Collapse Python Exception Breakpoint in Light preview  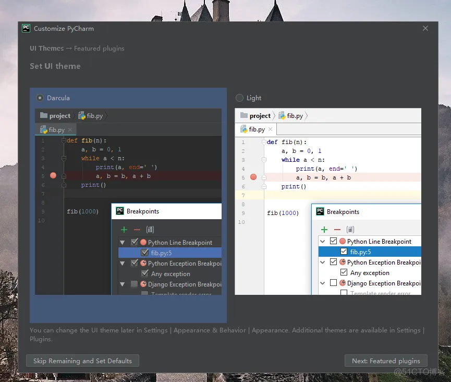(322, 262)
